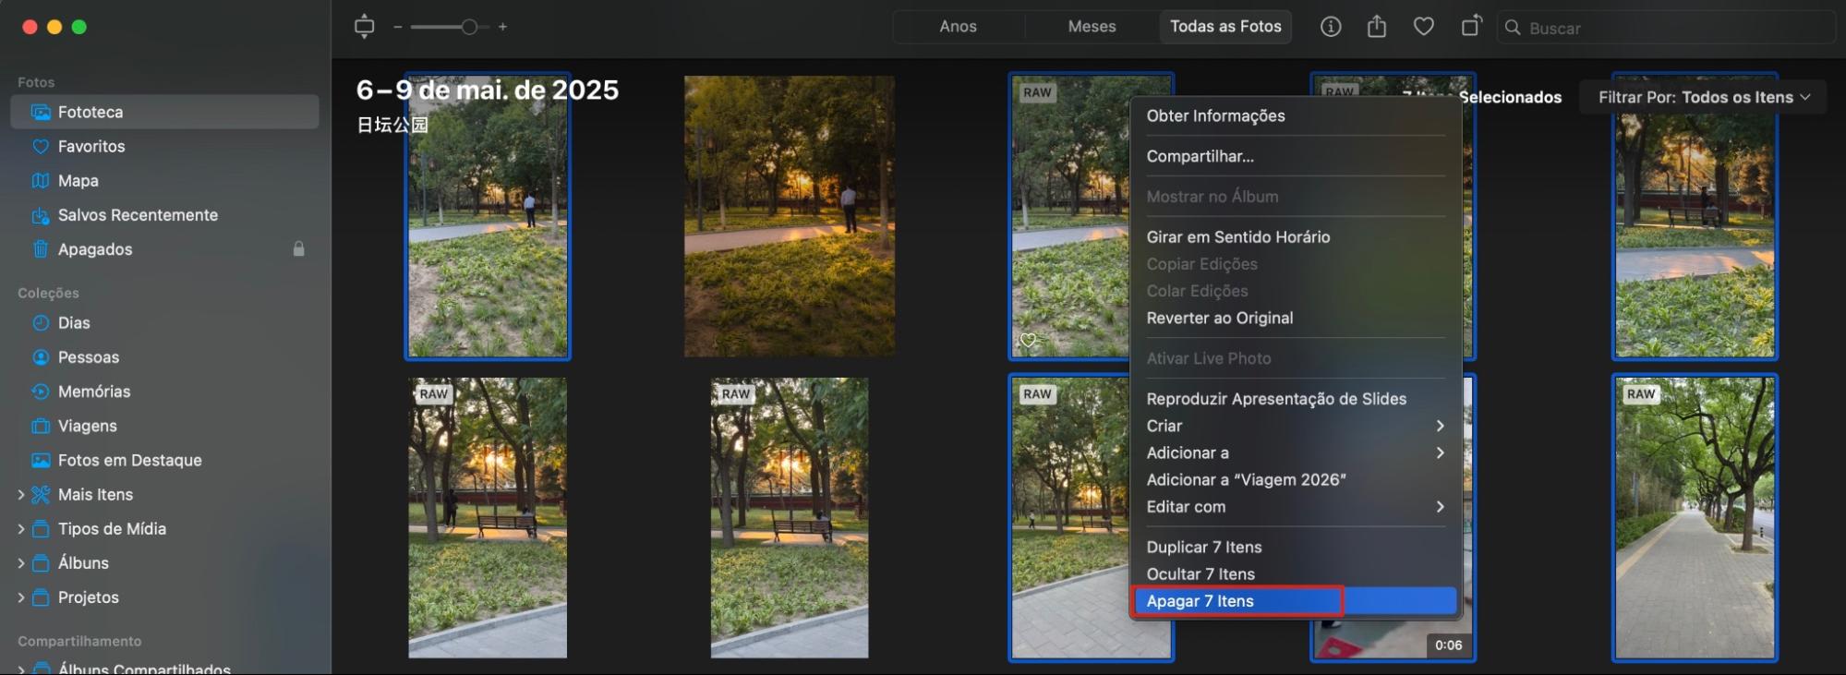The image size is (1846, 675).
Task: Open Mapa in the sidebar
Action: click(78, 181)
